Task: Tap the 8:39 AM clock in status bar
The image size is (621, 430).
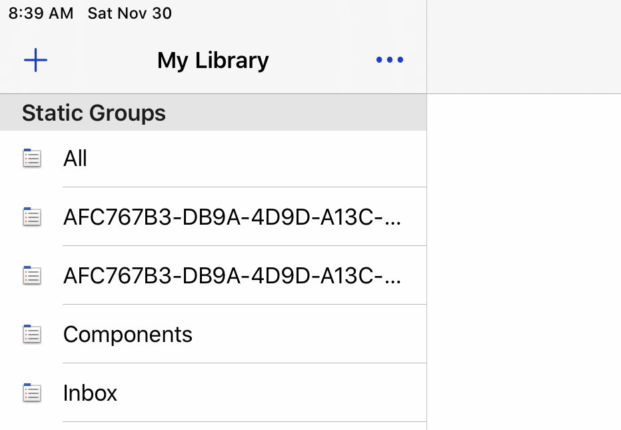Action: pos(41,13)
